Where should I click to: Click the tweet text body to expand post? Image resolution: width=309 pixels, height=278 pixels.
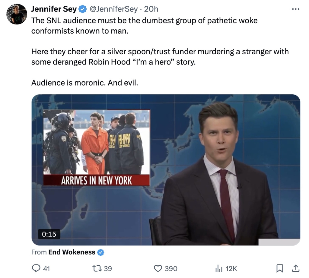pyautogui.click(x=160, y=52)
